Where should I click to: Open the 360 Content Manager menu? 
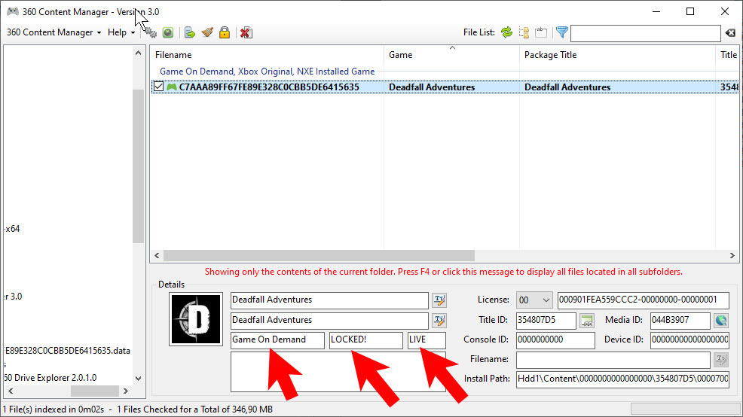point(54,32)
